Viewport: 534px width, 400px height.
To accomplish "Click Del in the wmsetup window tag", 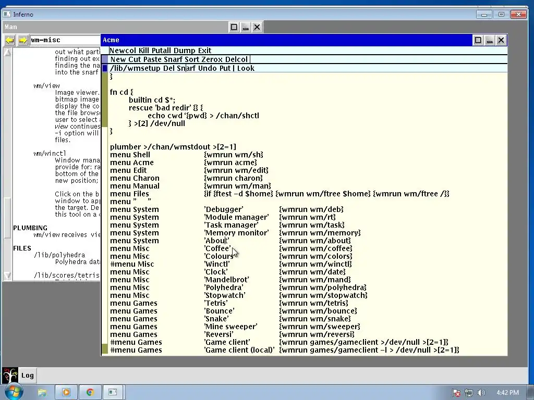I will [x=168, y=68].
